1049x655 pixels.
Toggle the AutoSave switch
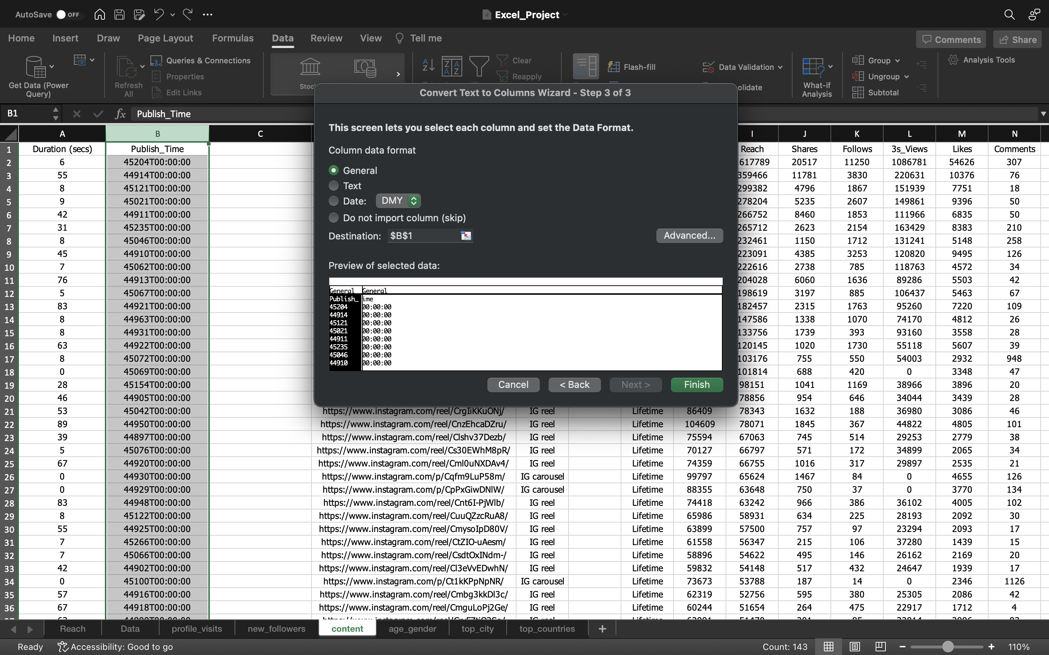68,14
